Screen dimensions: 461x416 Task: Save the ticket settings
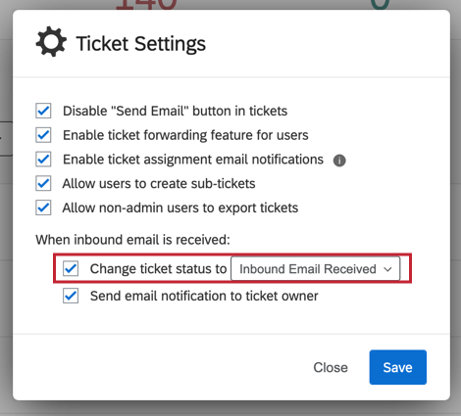click(x=398, y=367)
